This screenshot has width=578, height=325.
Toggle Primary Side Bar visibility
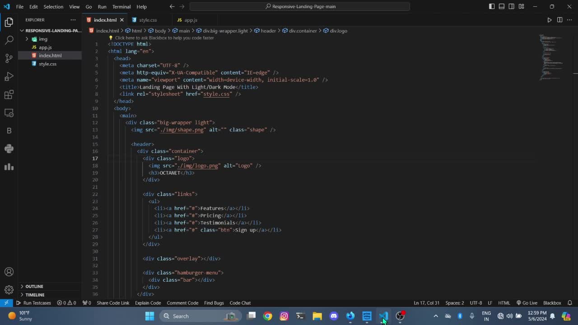click(492, 6)
